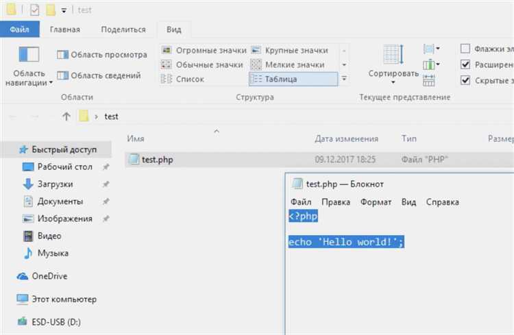This screenshot has width=514, height=335.
Task: Open Add columns dropdown icon
Action: [431, 64]
